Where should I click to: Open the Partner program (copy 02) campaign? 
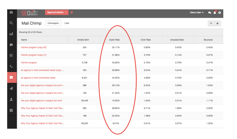[34, 47]
